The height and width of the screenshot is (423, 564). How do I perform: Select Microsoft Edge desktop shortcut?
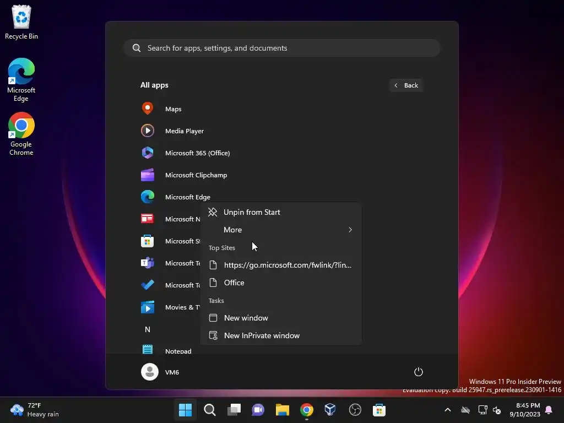click(21, 80)
